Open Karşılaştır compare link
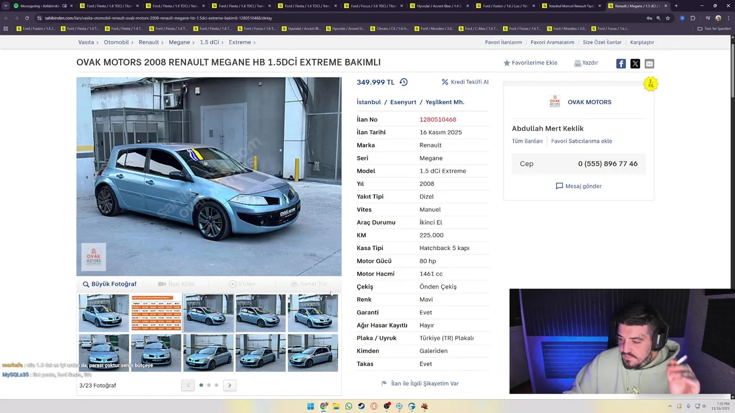This screenshot has height=413, width=735. click(x=642, y=42)
